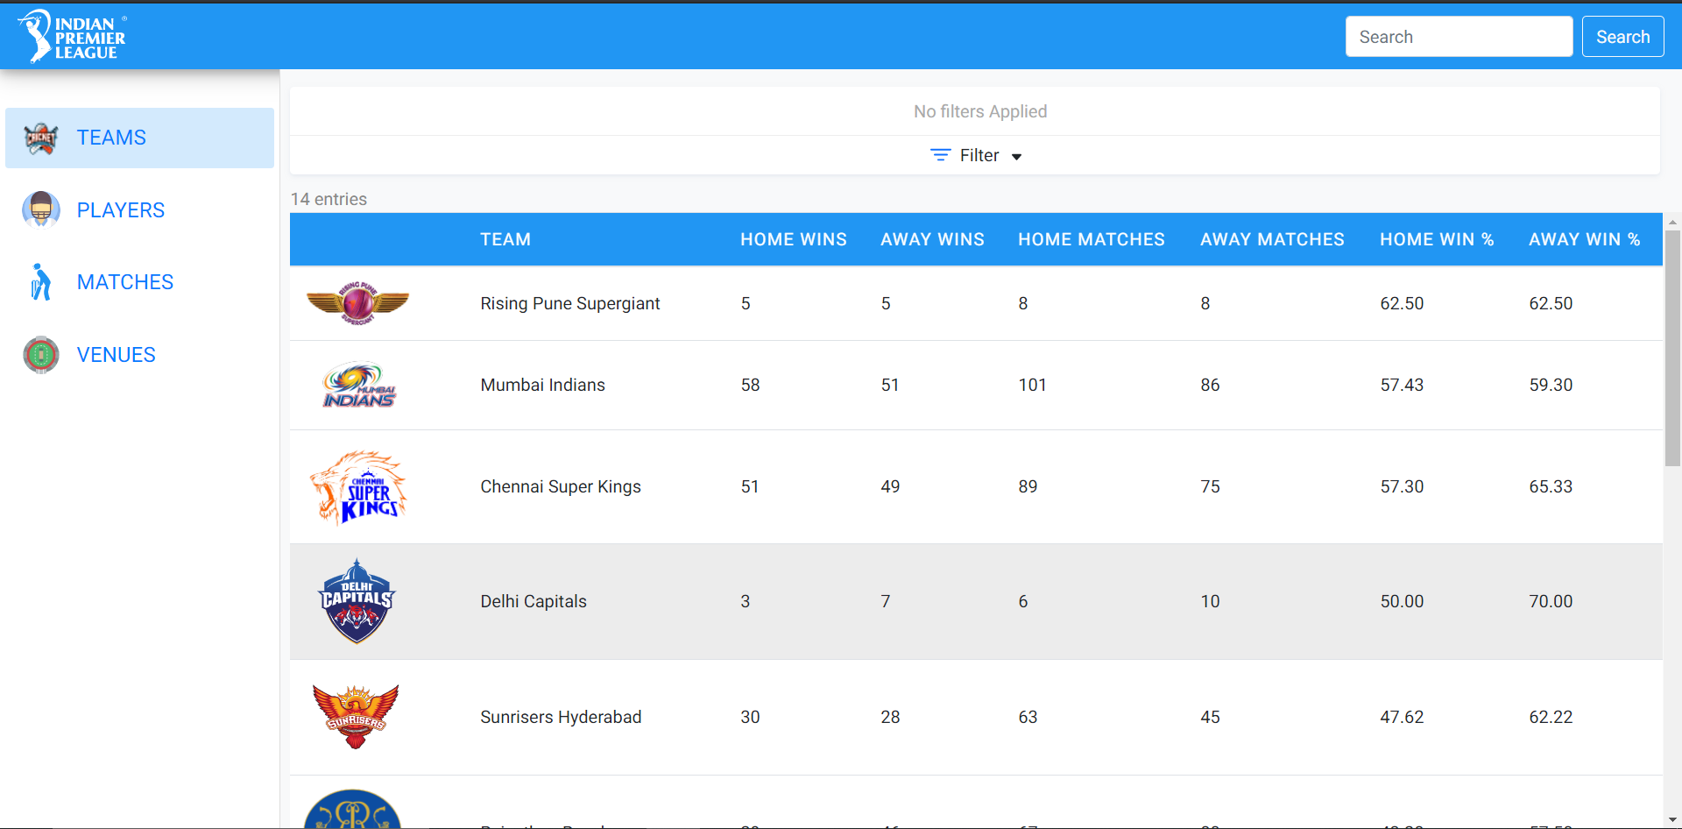Click Chennai Super Kings away win 65.33

[1551, 486]
